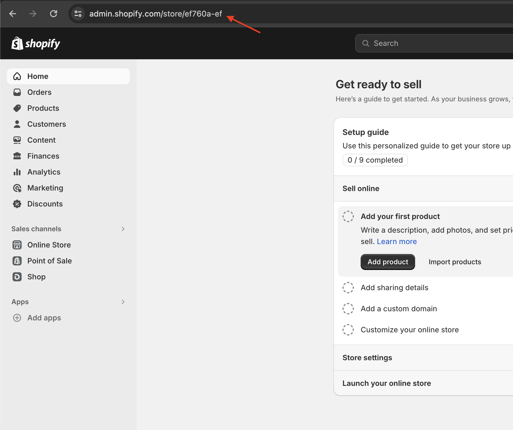Follow the Learn more link
Screen dimensions: 513x430
(x=397, y=241)
